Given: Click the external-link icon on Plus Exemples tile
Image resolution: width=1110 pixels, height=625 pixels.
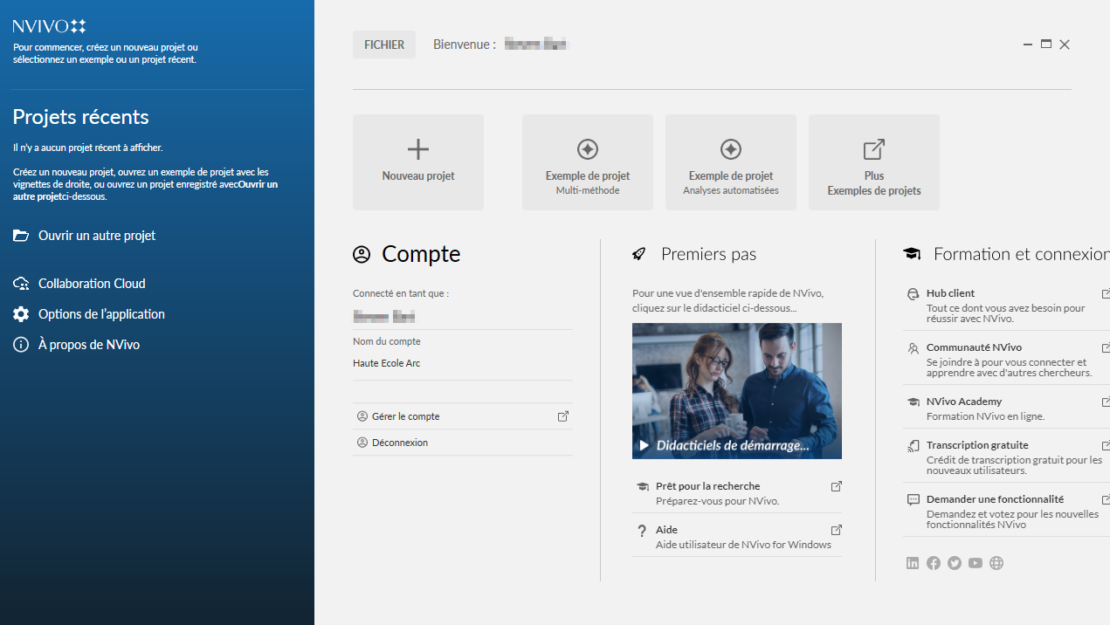Looking at the screenshot, I should [x=874, y=149].
